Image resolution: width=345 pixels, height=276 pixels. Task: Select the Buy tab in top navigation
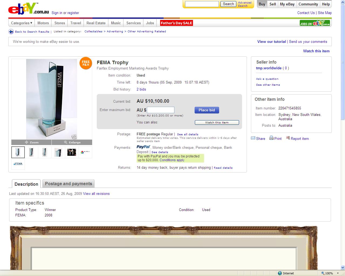[262, 4]
